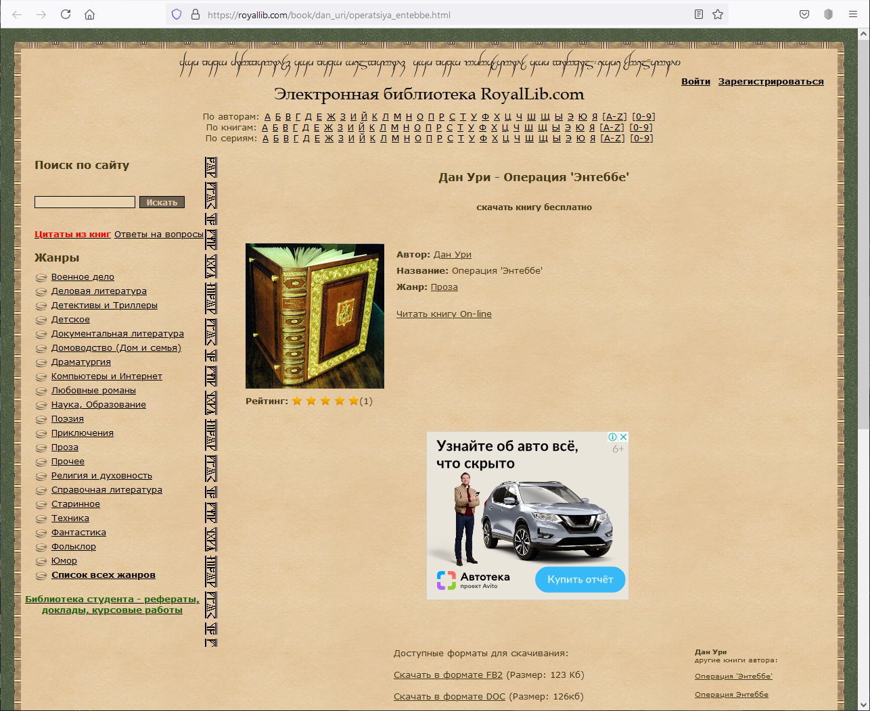Viewport: 870px width, 711px height.
Task: Click the ad info icon on banner
Action: 612,437
